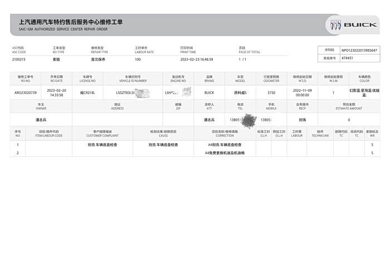Click the ADDRESS column header
Screen dimensions: 390x275
(118, 106)
